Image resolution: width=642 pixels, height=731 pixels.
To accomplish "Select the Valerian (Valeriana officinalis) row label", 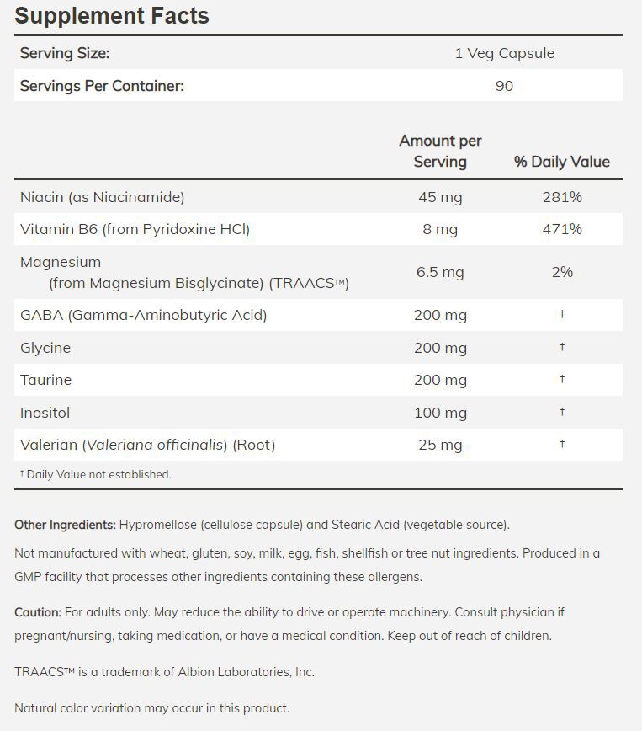I will (147, 445).
